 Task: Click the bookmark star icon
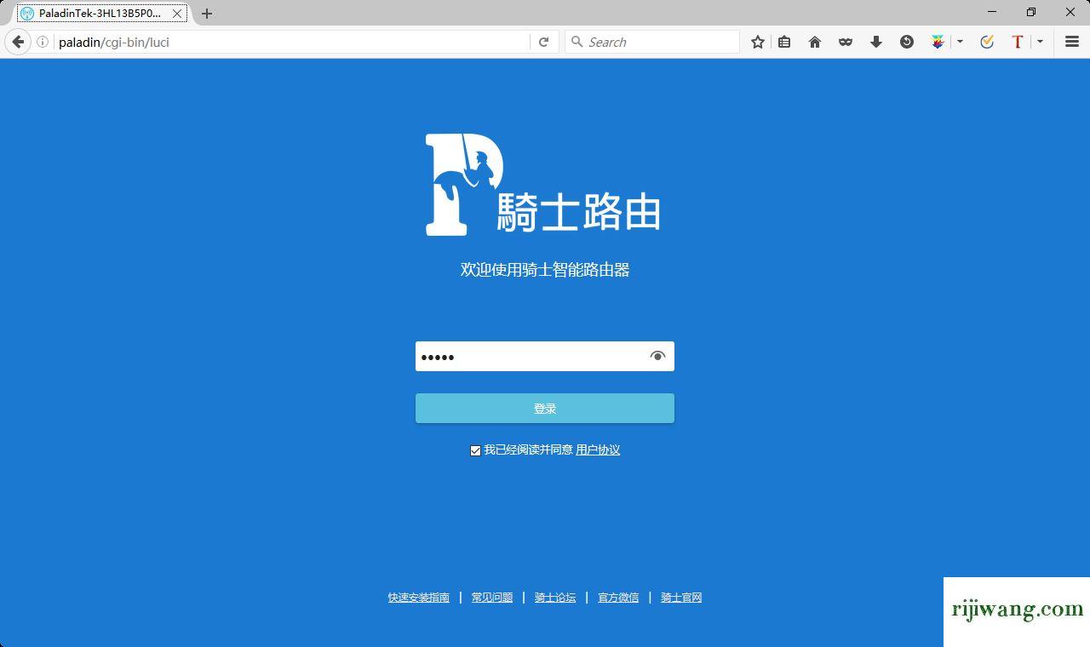[x=758, y=42]
